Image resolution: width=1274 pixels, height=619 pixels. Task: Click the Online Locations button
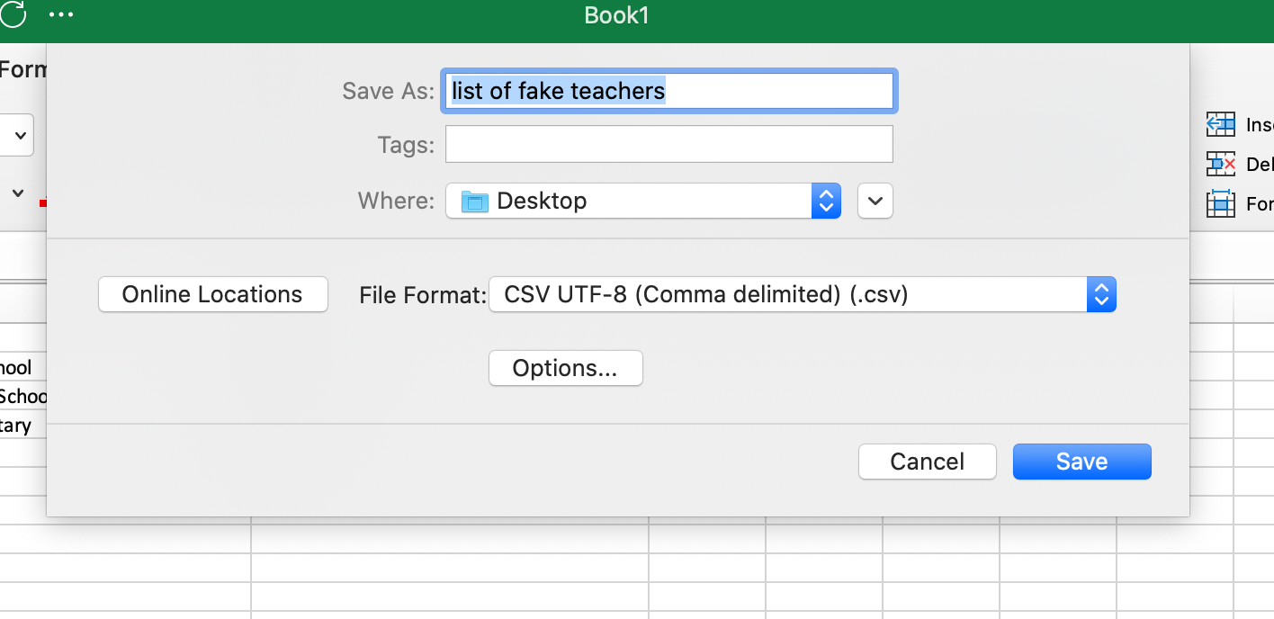pyautogui.click(x=212, y=294)
